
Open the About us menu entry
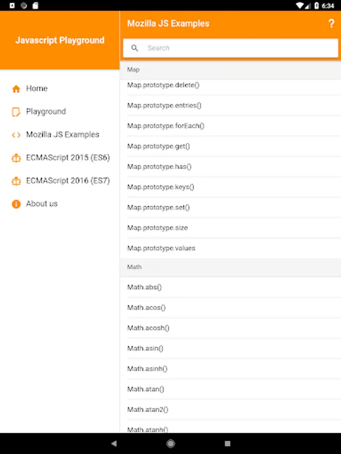[60, 204]
